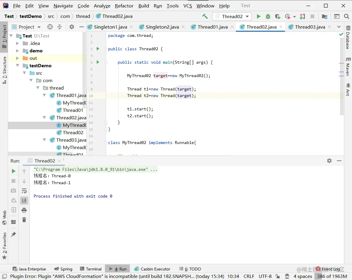Open the Ant side panel

[x=348, y=89]
